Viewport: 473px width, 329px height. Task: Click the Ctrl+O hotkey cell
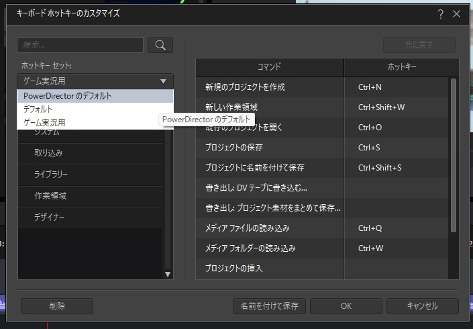397,128
